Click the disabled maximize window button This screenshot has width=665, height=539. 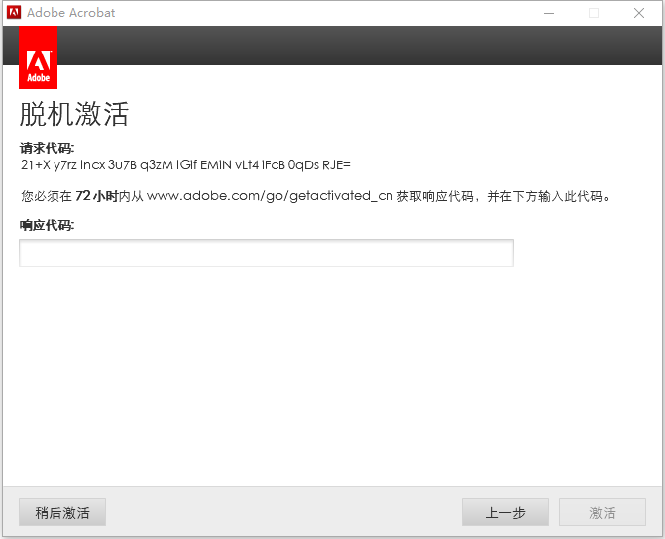pyautogui.click(x=594, y=13)
